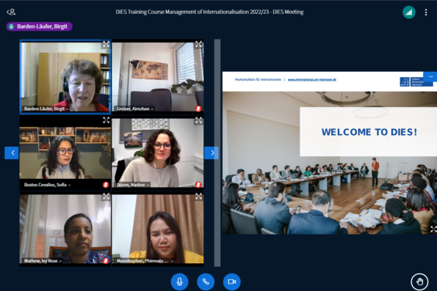
Task: Open the three-dot options menu
Action: point(426,12)
